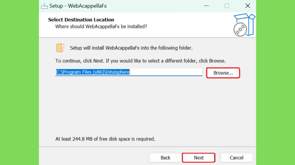Image resolution: width=295 pixels, height=165 pixels.
Task: Click the 244.8 MB free disk space notice
Action: (x=105, y=139)
